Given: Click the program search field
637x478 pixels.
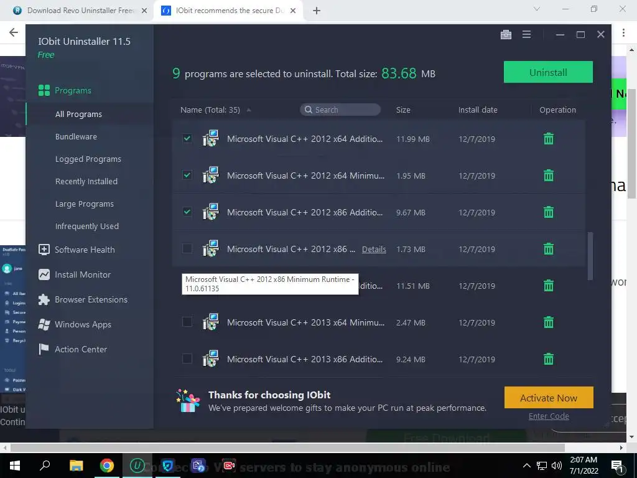Looking at the screenshot, I should [x=340, y=110].
